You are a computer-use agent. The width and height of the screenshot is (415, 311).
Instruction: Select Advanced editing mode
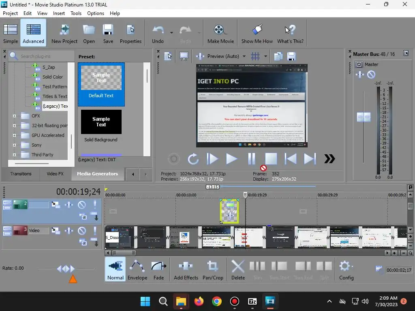[x=33, y=33]
